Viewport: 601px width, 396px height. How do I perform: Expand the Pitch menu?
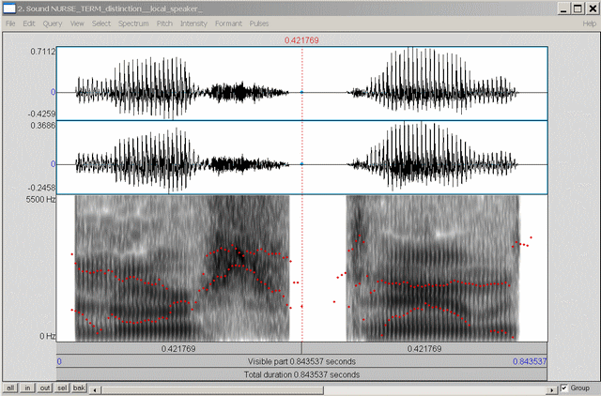(x=164, y=23)
